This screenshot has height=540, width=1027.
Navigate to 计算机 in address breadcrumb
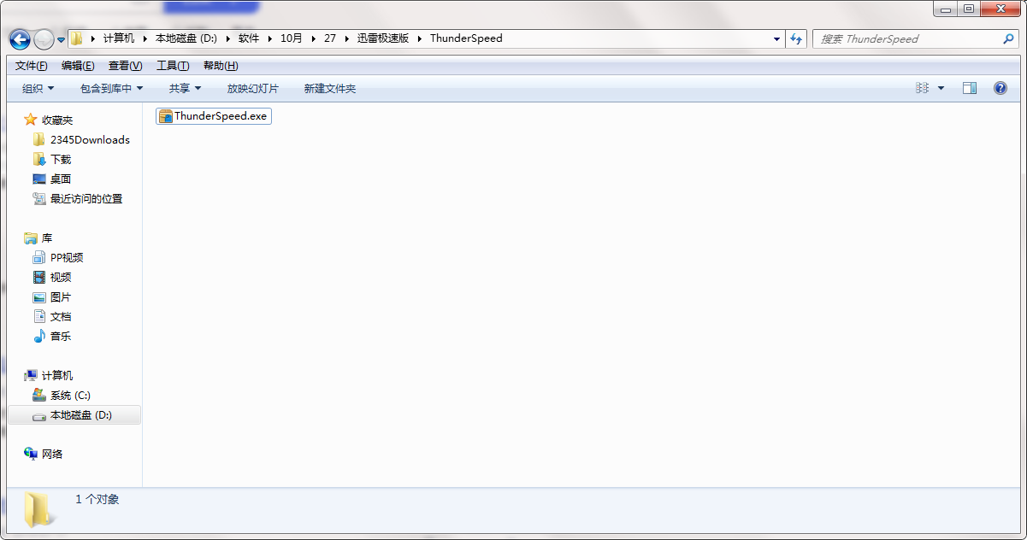point(119,38)
